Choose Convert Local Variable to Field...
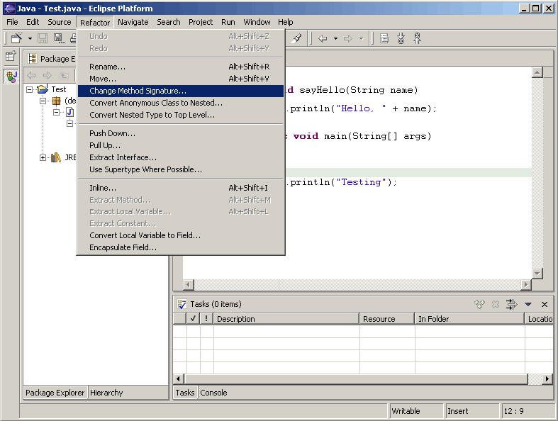 (181, 235)
